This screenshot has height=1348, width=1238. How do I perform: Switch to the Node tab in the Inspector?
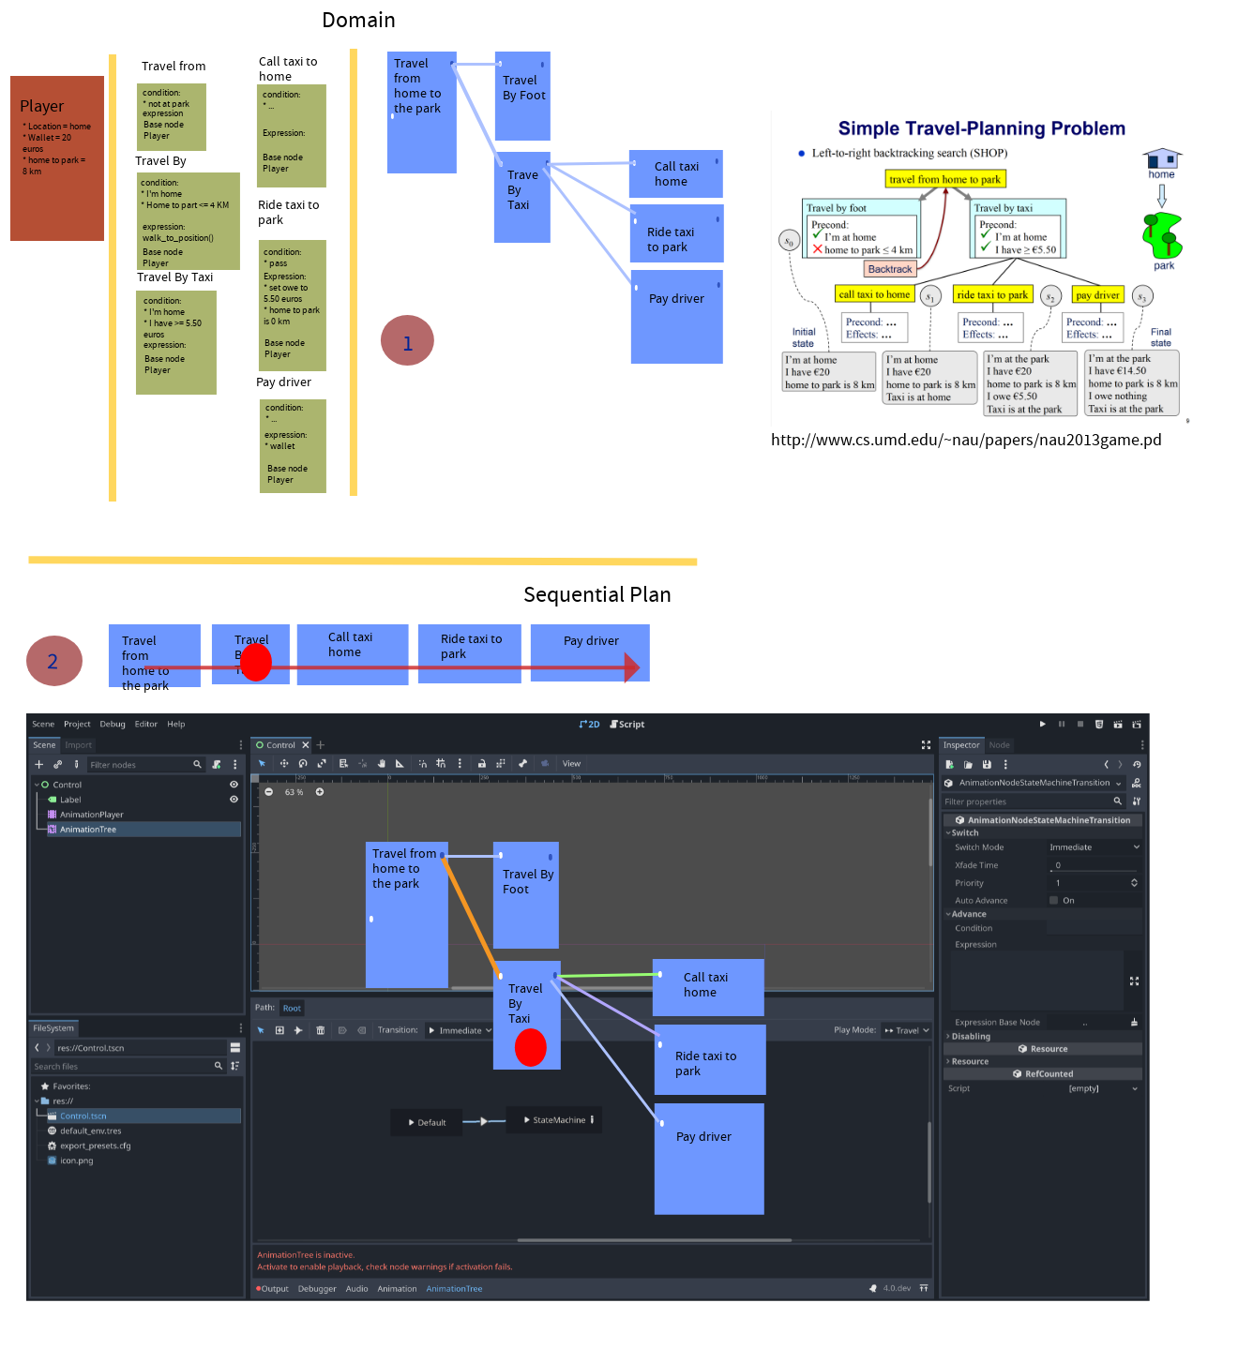(999, 744)
